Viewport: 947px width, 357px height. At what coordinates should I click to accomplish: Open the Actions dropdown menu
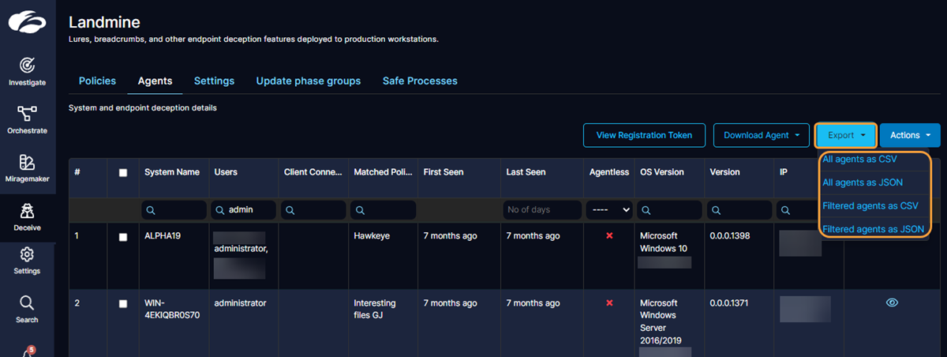point(909,135)
